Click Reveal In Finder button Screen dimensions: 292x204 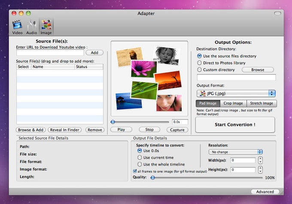coord(64,130)
